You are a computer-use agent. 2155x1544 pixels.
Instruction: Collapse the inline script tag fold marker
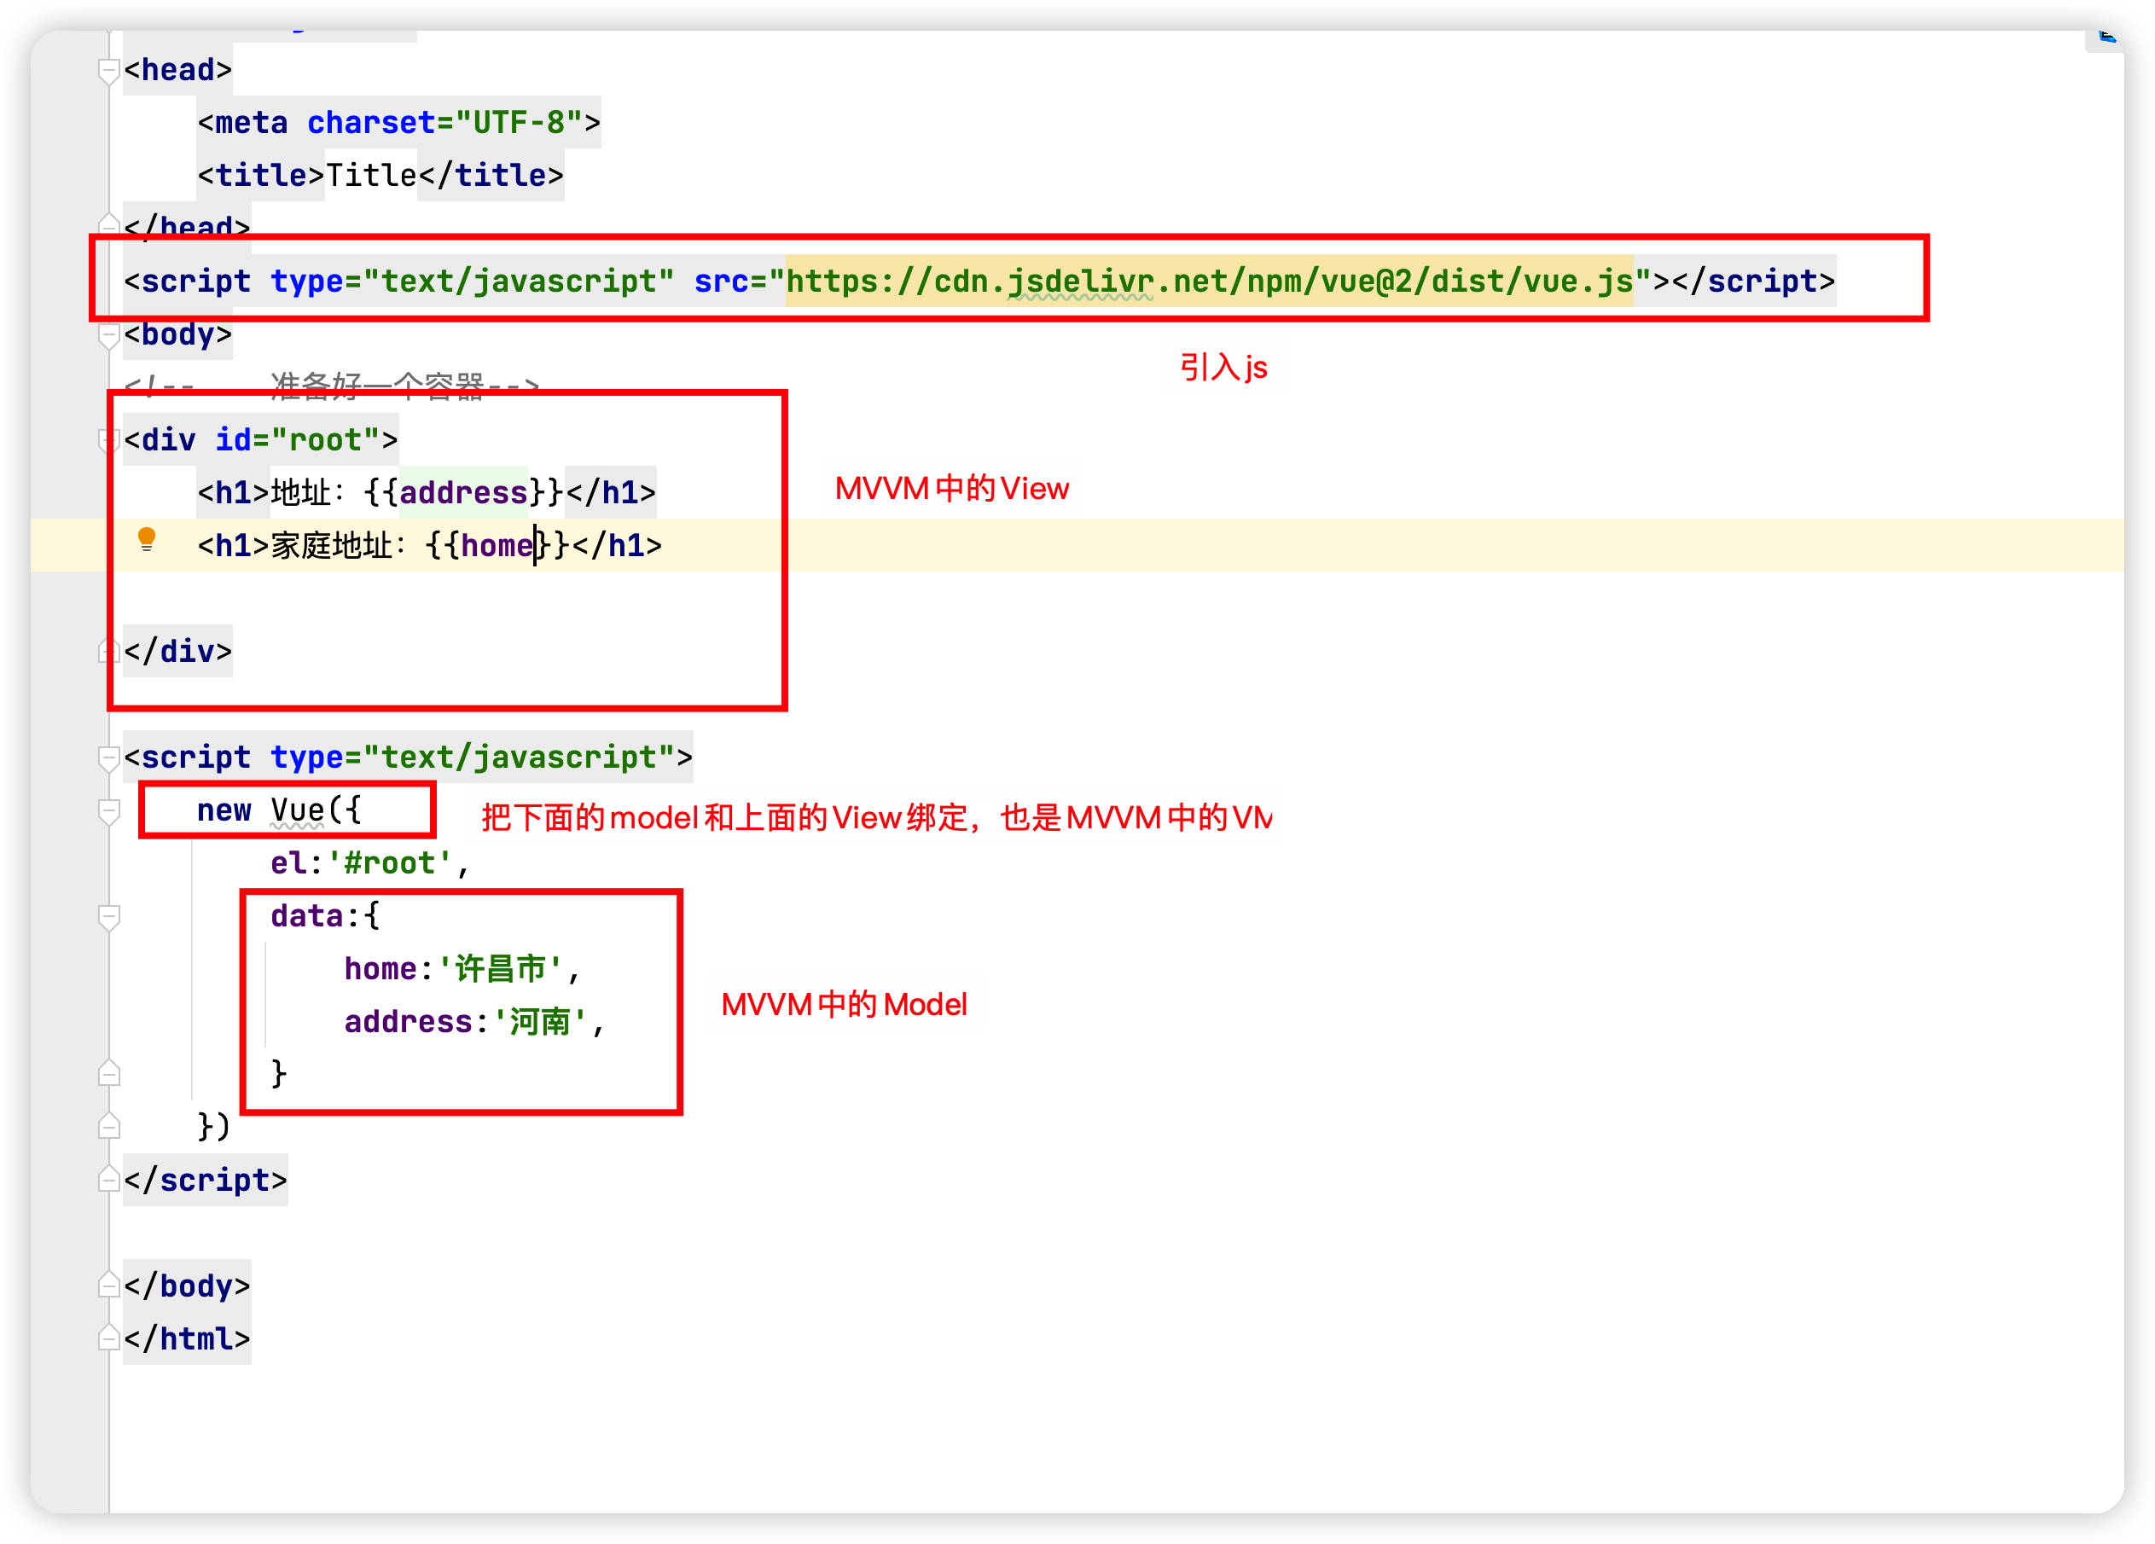(x=109, y=758)
